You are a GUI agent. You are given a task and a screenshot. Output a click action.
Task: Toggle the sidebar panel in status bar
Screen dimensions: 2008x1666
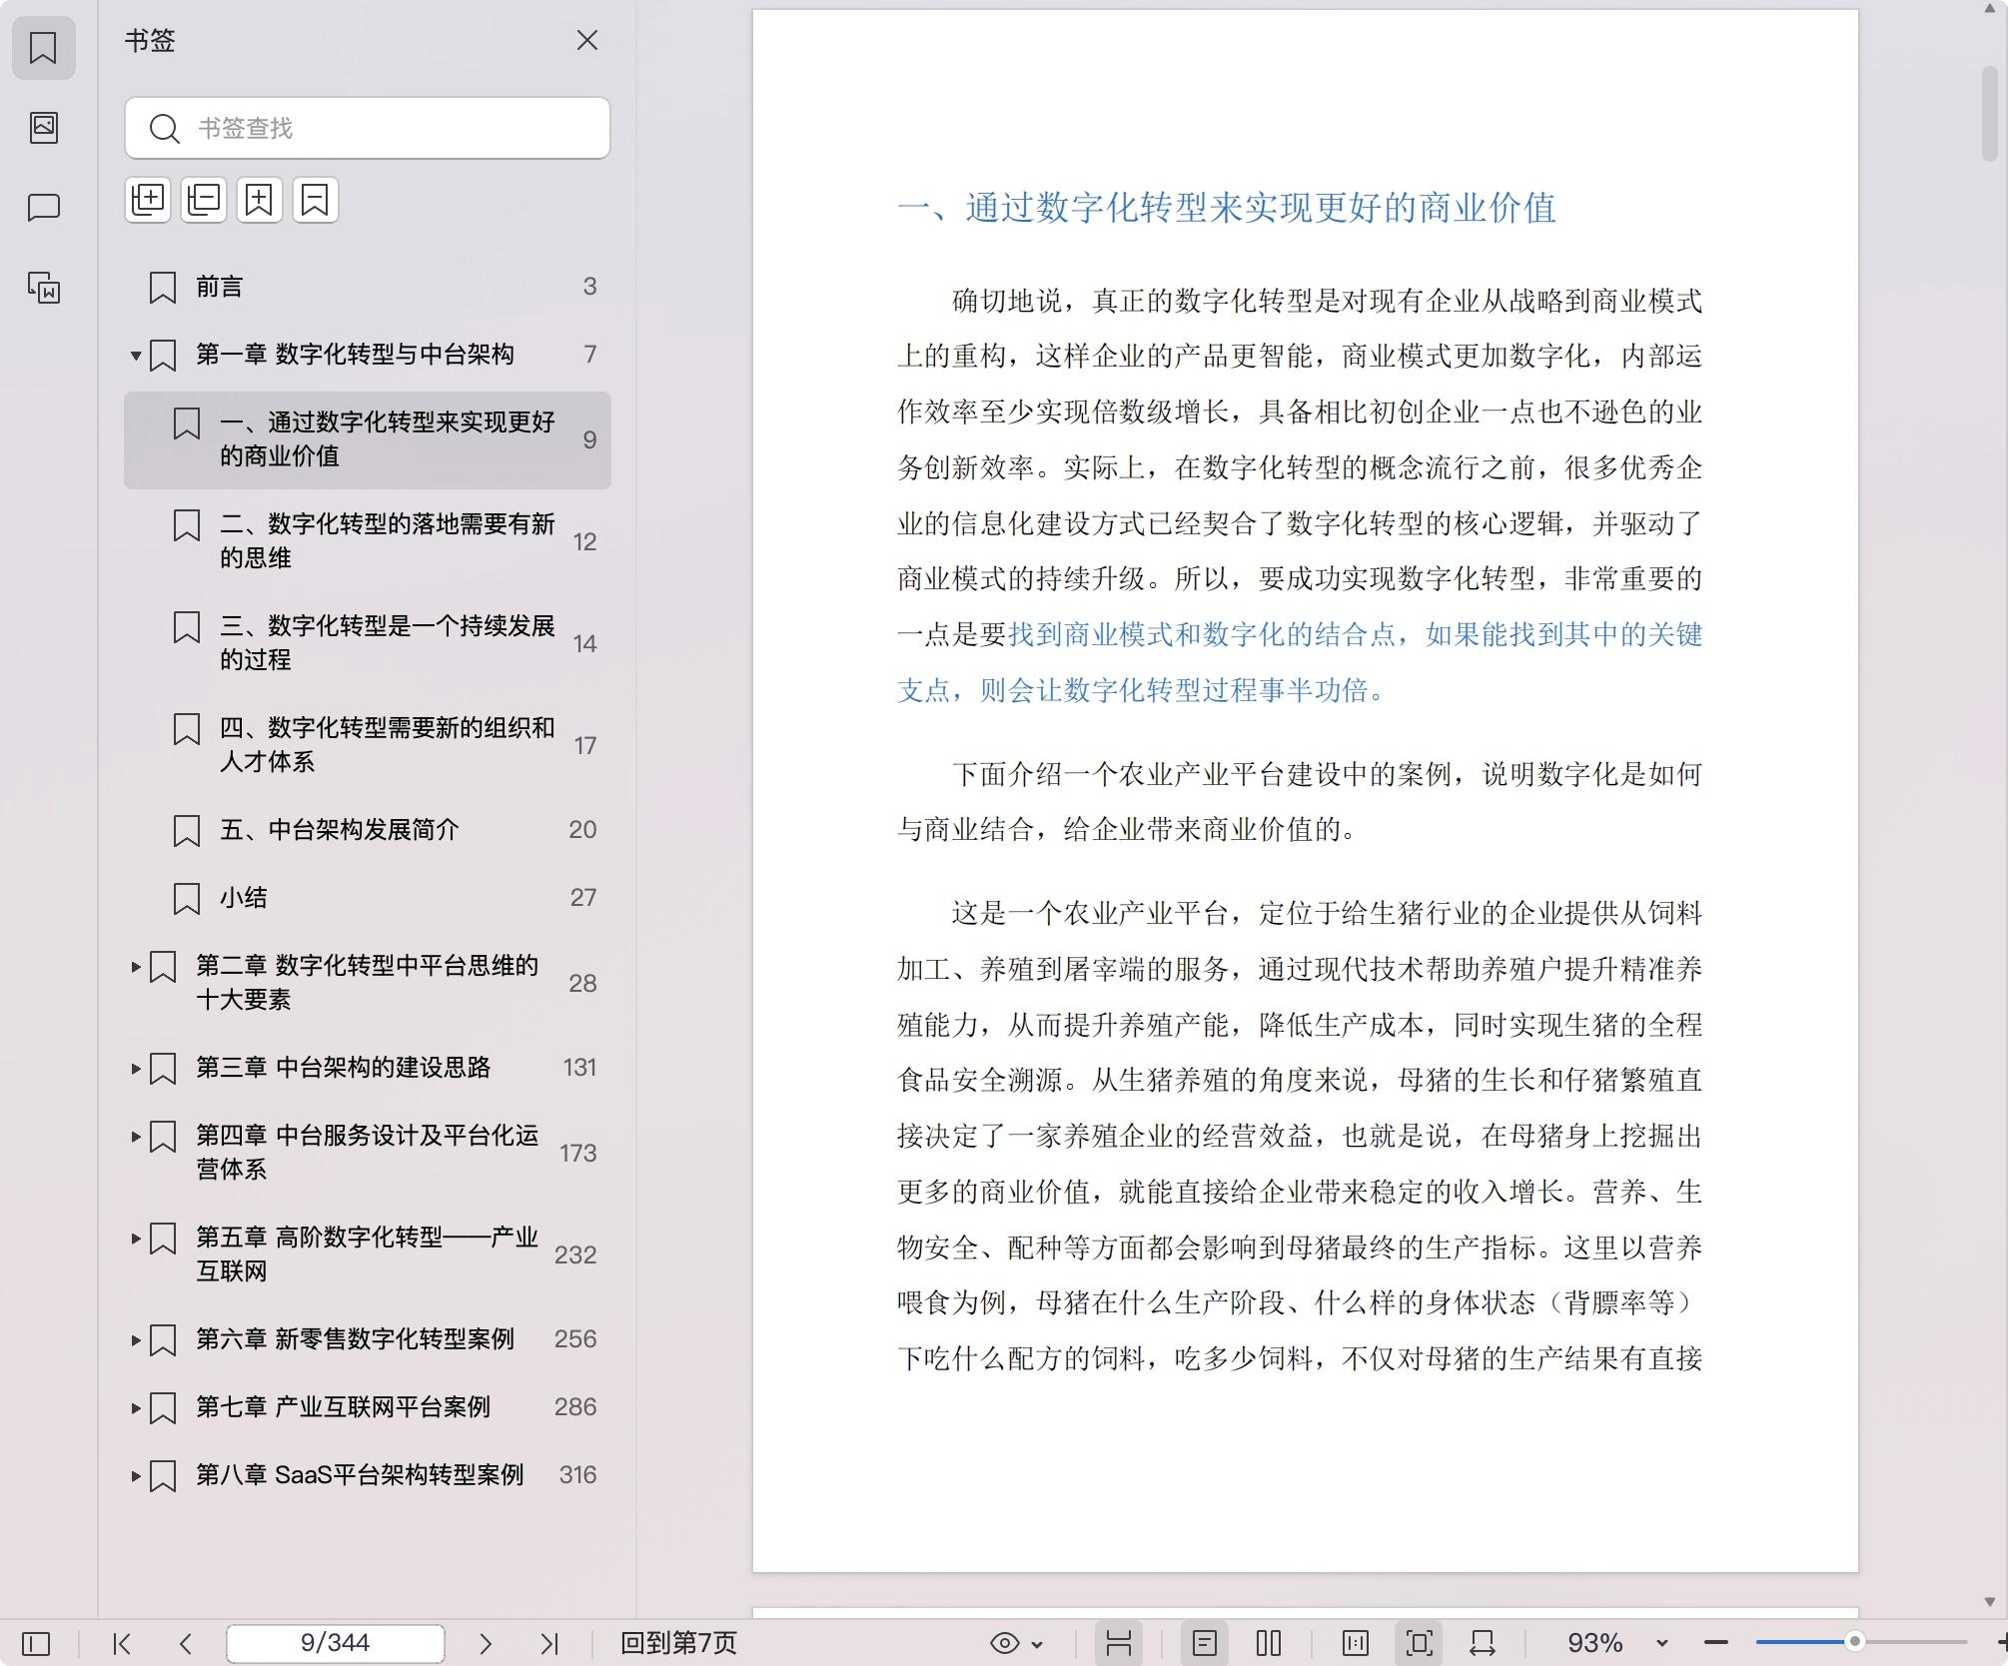36,1643
